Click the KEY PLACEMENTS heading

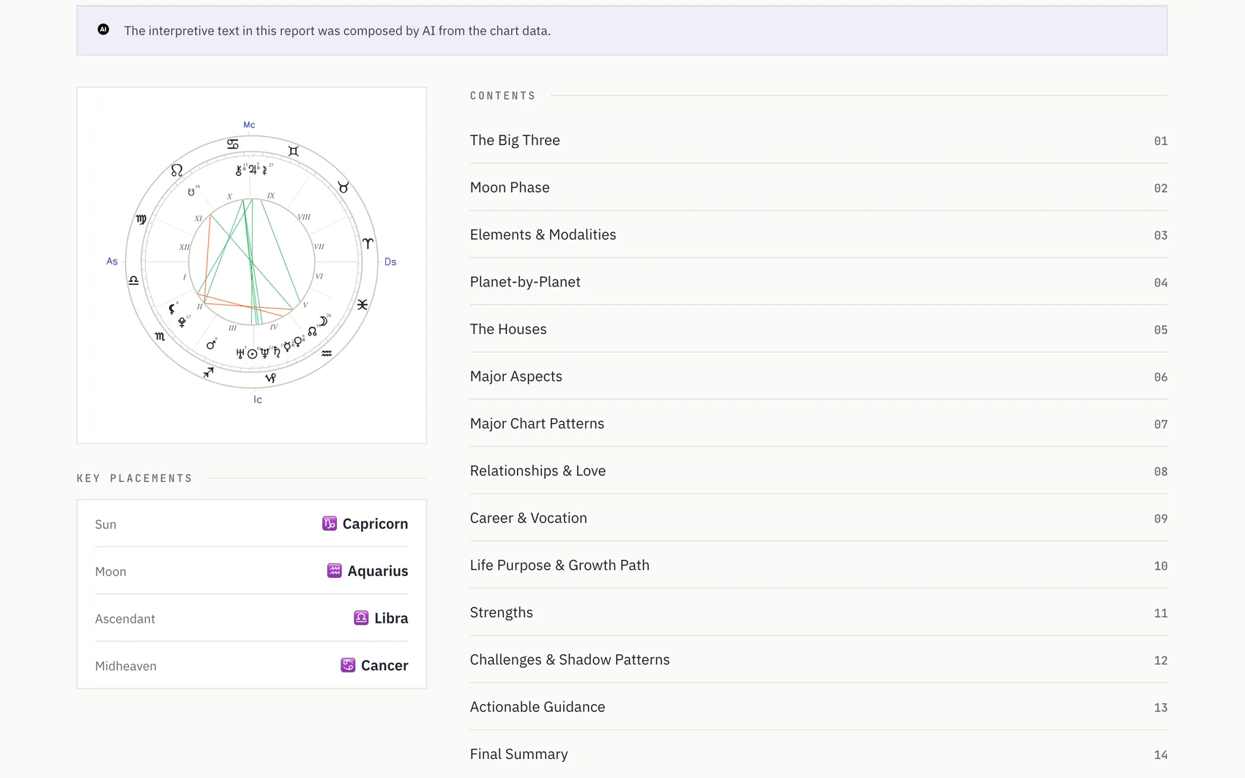point(135,478)
